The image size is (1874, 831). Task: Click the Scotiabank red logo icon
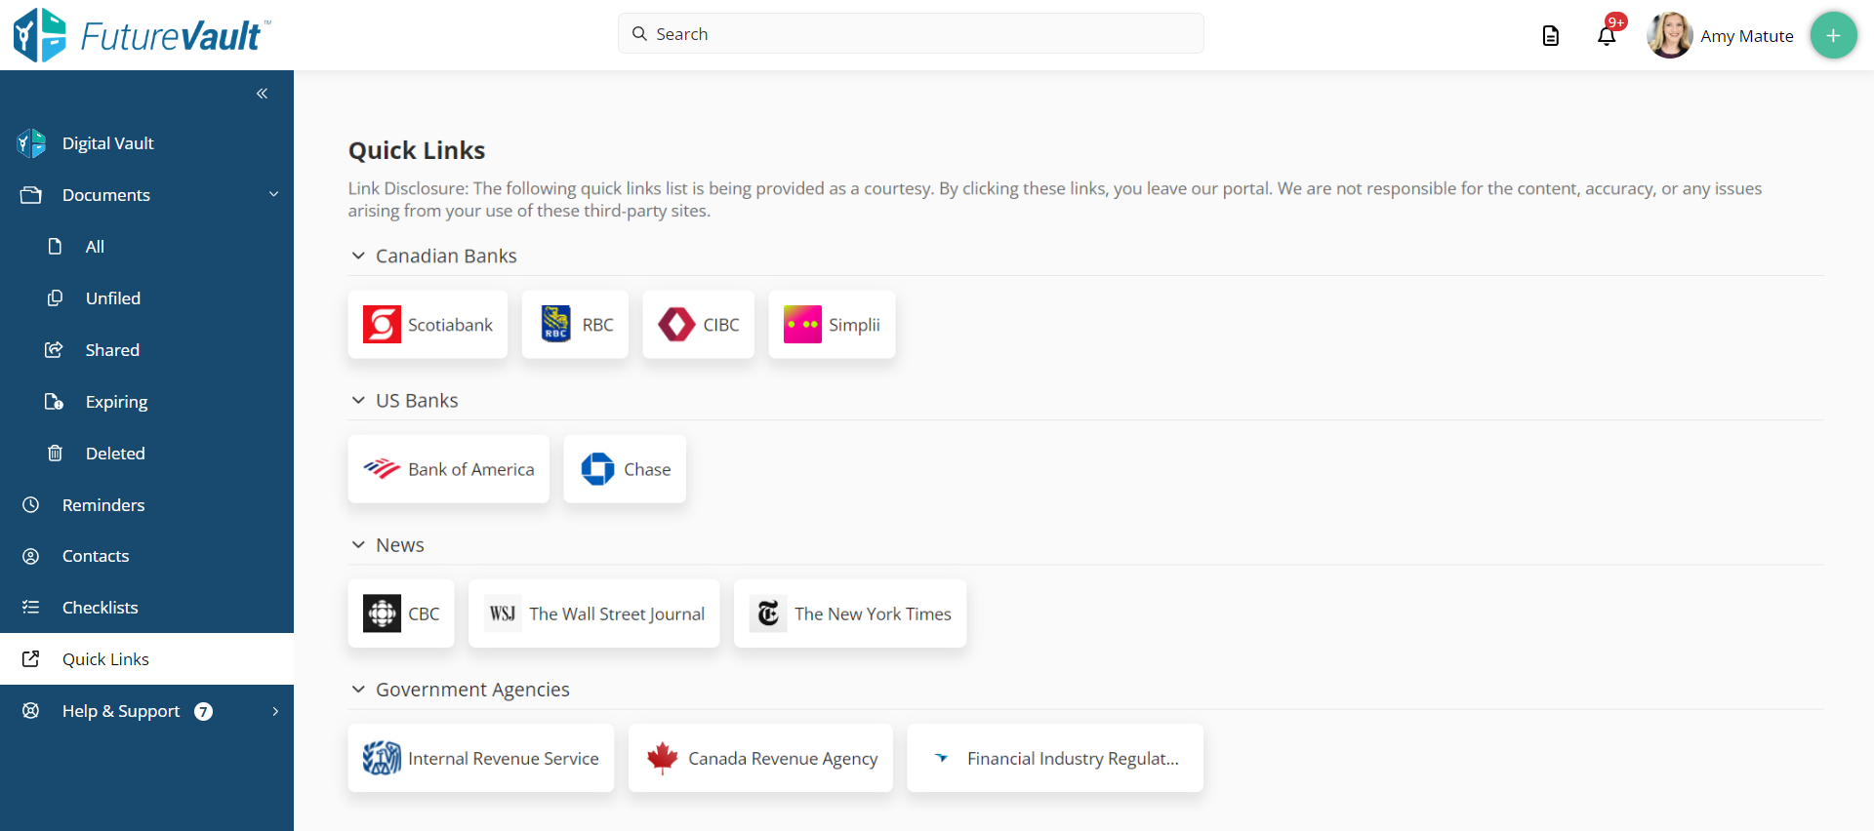pyautogui.click(x=382, y=325)
